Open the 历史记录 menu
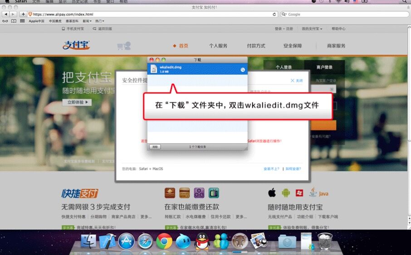The image size is (411, 255). [80, 1]
